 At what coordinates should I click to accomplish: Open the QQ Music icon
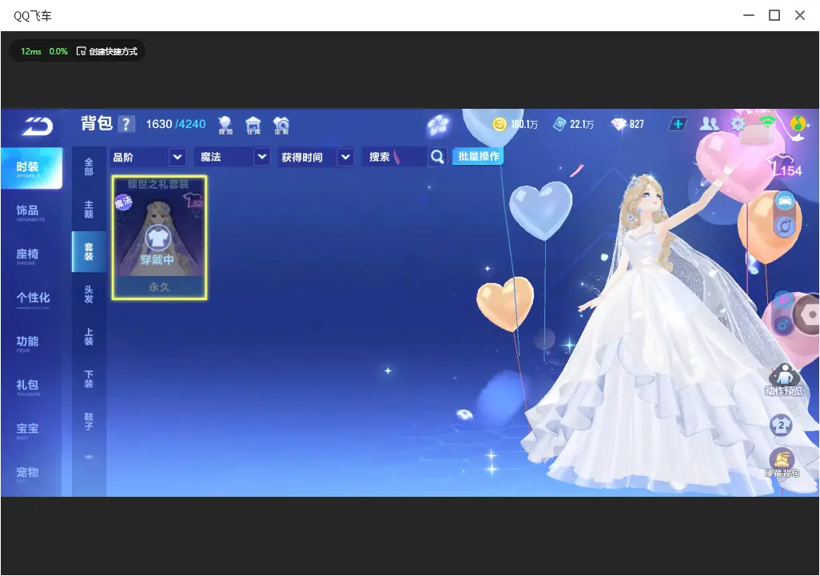tap(798, 123)
